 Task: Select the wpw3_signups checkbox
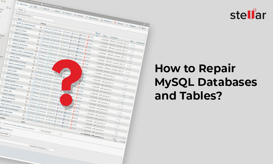click(2, 86)
